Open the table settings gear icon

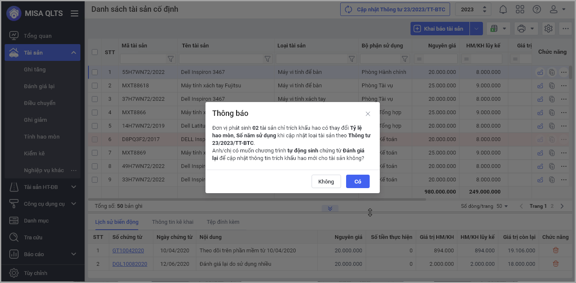coord(548,29)
